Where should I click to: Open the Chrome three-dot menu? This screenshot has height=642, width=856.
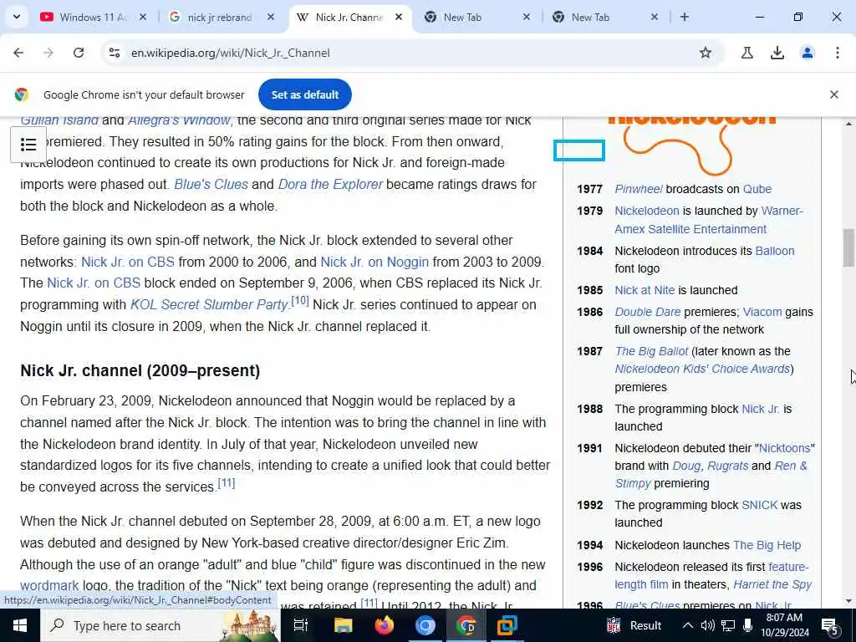[838, 53]
